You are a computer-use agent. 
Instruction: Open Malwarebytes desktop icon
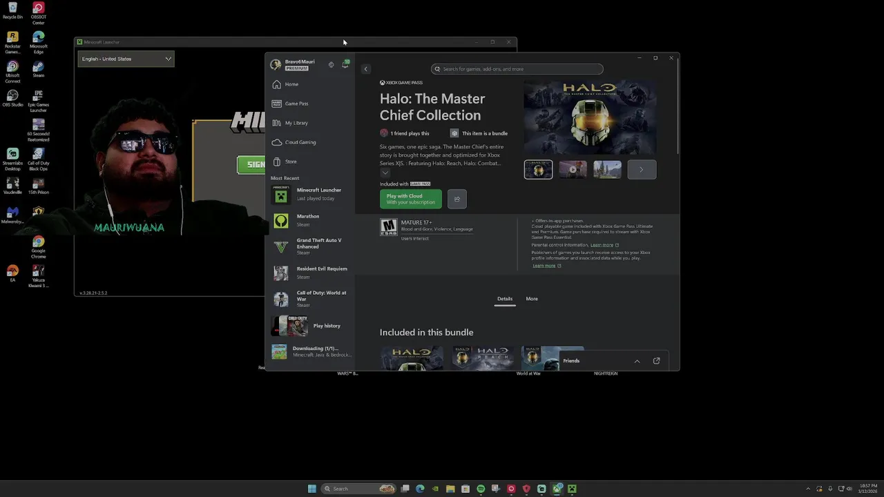tap(12, 215)
